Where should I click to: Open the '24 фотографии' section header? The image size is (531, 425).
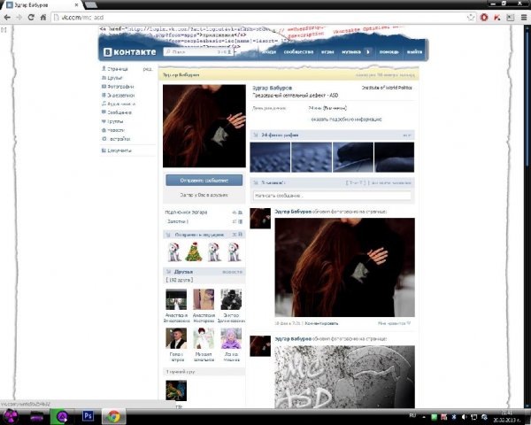[x=332, y=135]
